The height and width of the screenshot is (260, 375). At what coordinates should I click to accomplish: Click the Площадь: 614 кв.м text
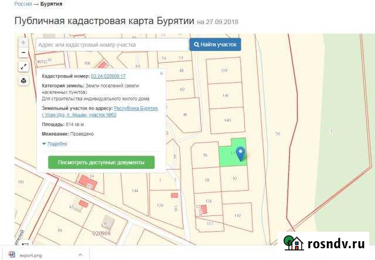[63, 124]
